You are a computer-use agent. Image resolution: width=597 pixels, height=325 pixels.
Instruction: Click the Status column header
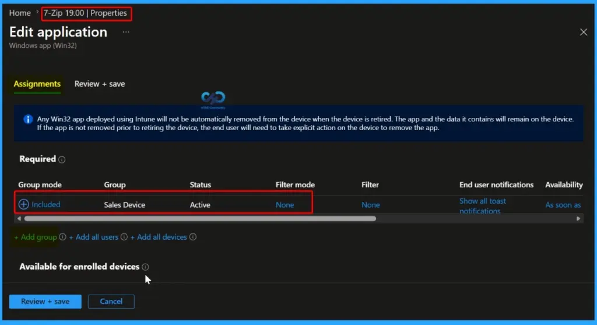click(201, 185)
